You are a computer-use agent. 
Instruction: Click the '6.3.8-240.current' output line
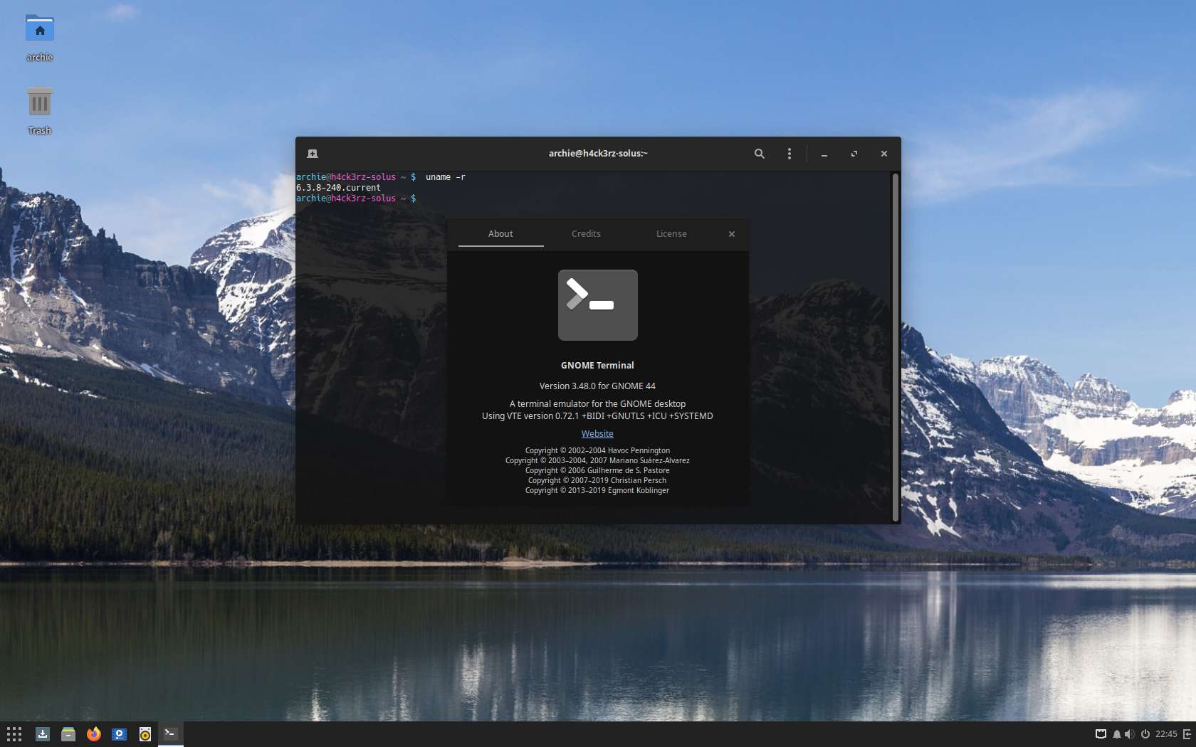[338, 188]
